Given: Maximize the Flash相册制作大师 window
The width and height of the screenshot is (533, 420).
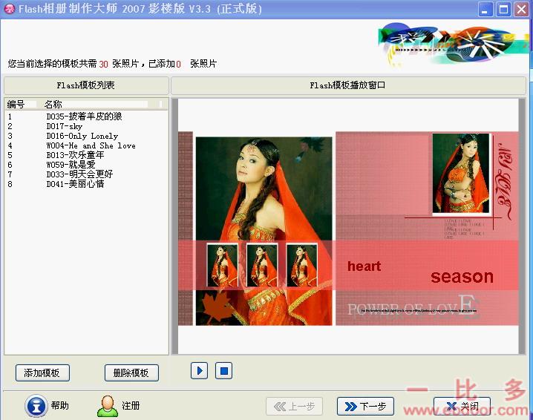Looking at the screenshot, I should (x=503, y=9).
